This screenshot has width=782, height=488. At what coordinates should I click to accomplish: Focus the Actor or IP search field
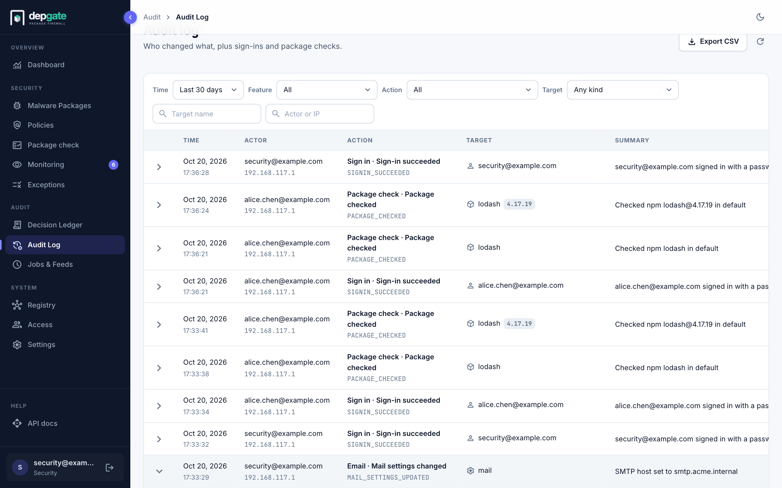click(320, 114)
